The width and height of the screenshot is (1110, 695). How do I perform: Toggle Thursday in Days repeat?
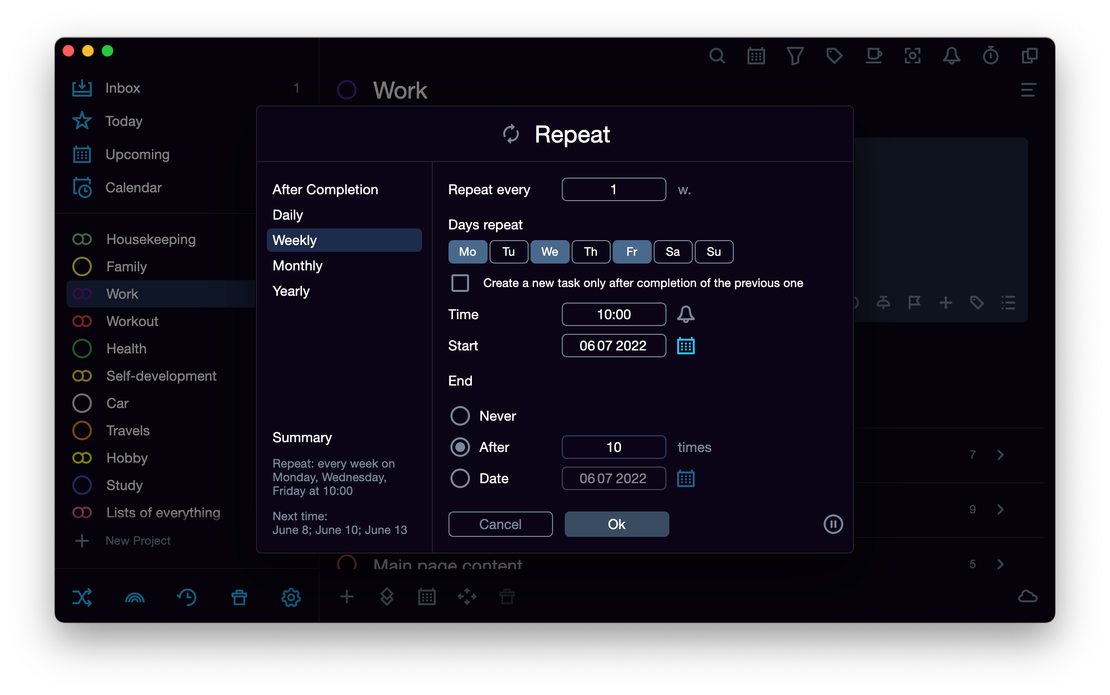(591, 252)
